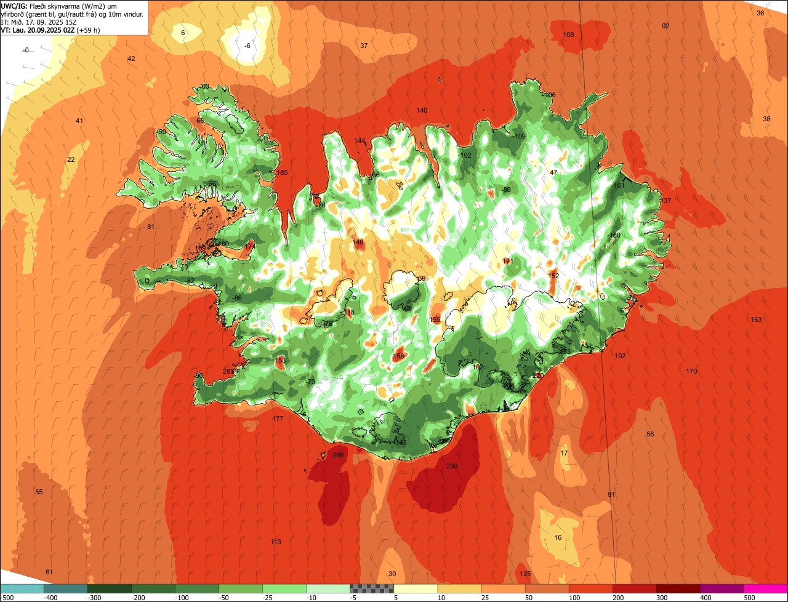Click the value 159 in central Iceland
Screen dimensions: 788x602
(435, 319)
